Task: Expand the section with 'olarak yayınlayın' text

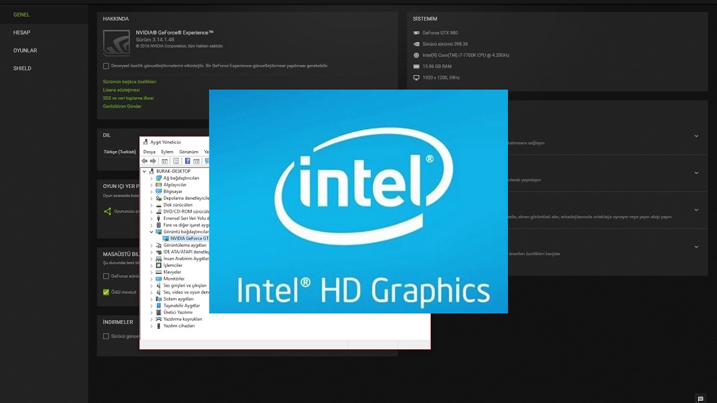Action: pyautogui.click(x=696, y=173)
